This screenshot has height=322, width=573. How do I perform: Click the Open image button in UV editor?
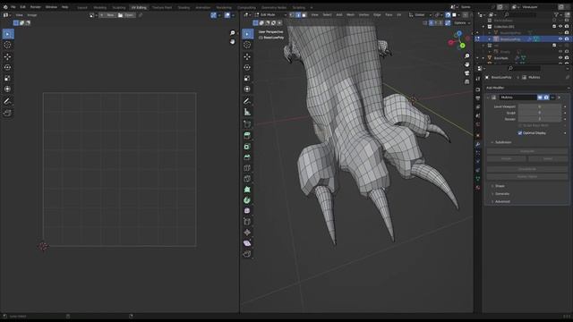click(x=126, y=15)
